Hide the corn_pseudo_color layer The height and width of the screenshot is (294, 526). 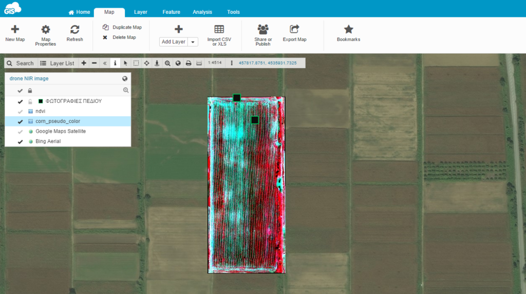click(20, 121)
